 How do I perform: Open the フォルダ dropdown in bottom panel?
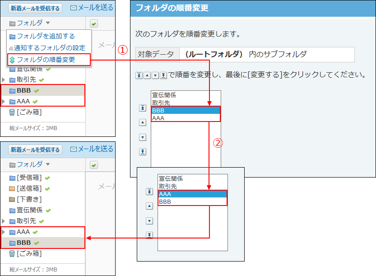tap(29, 164)
